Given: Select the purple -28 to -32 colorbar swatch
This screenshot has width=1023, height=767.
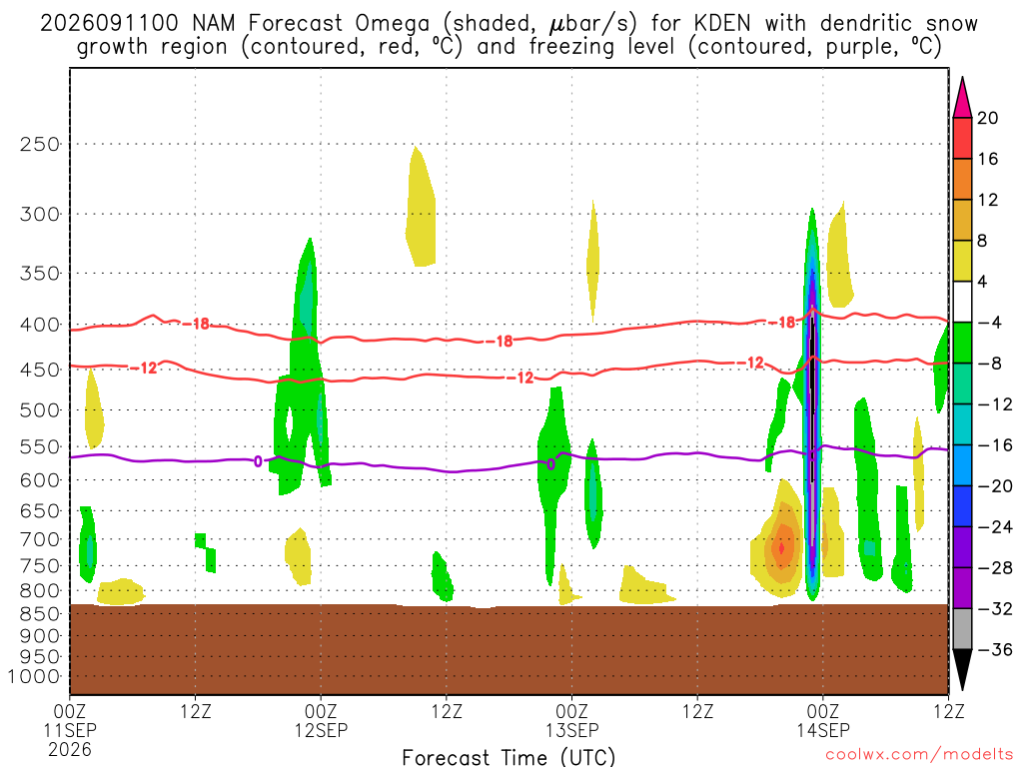Looking at the screenshot, I should [x=962, y=588].
